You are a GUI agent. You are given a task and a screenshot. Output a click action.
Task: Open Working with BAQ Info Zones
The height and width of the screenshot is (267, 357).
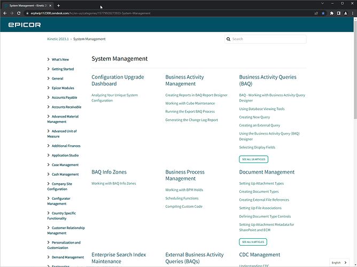coord(114,183)
